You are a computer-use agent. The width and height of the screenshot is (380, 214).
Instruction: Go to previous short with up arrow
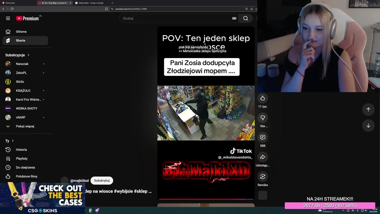[368, 109]
